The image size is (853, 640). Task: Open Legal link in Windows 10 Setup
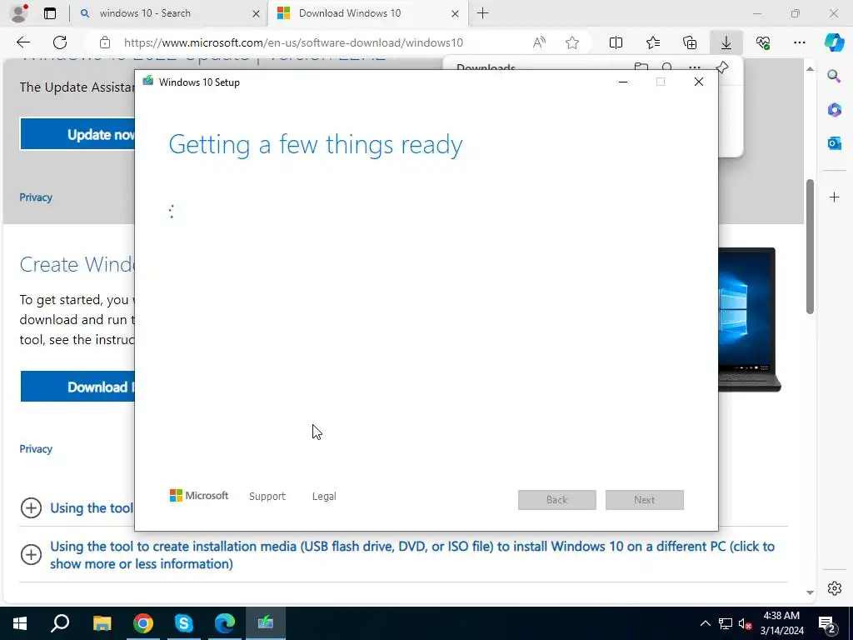coord(324,497)
